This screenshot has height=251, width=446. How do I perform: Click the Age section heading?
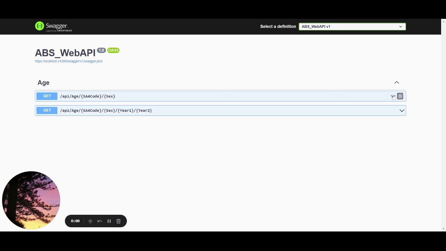[x=44, y=83]
